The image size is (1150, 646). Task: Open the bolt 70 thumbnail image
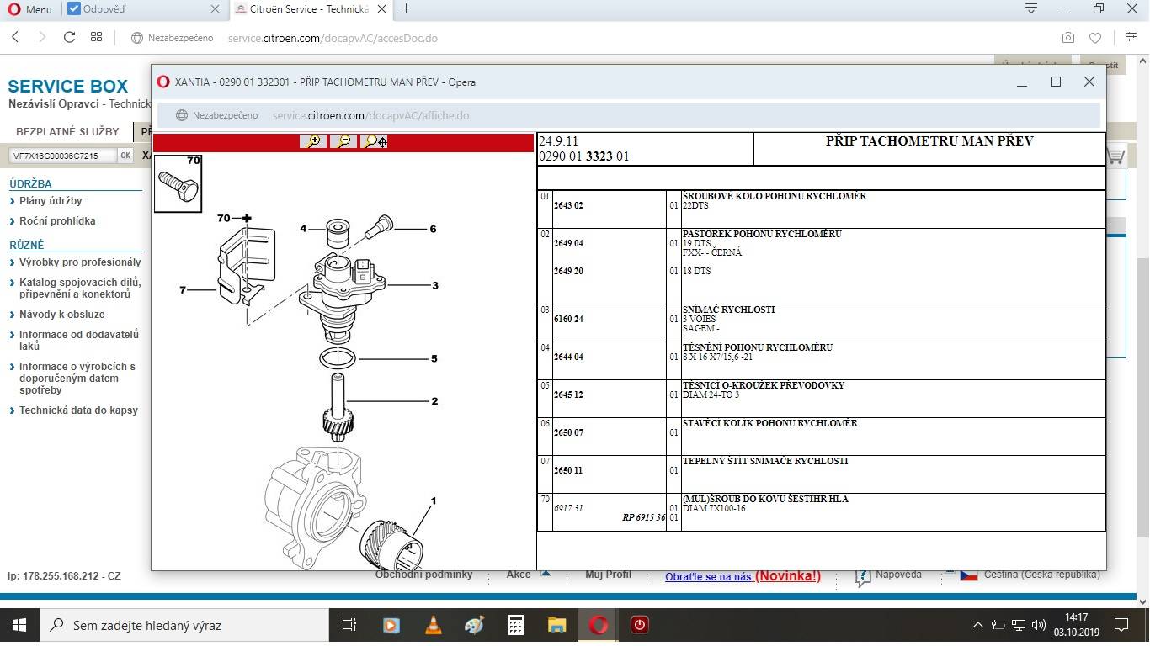click(x=178, y=183)
